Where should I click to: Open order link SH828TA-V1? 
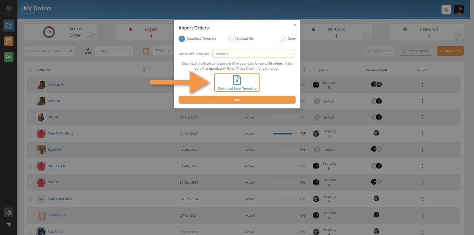(x=56, y=85)
